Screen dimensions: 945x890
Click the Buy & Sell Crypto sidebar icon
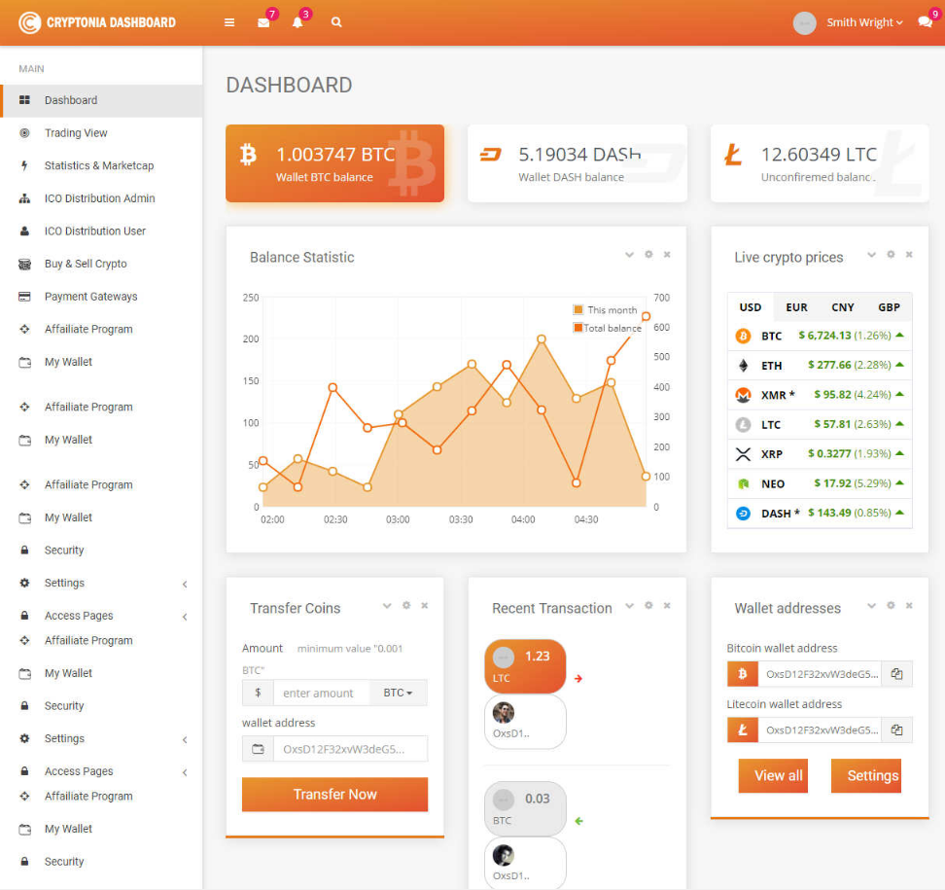pos(24,264)
